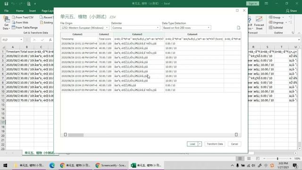Screen dimensions: 302x170
Task: Click the Column4 header in preview
Action: 192,34
